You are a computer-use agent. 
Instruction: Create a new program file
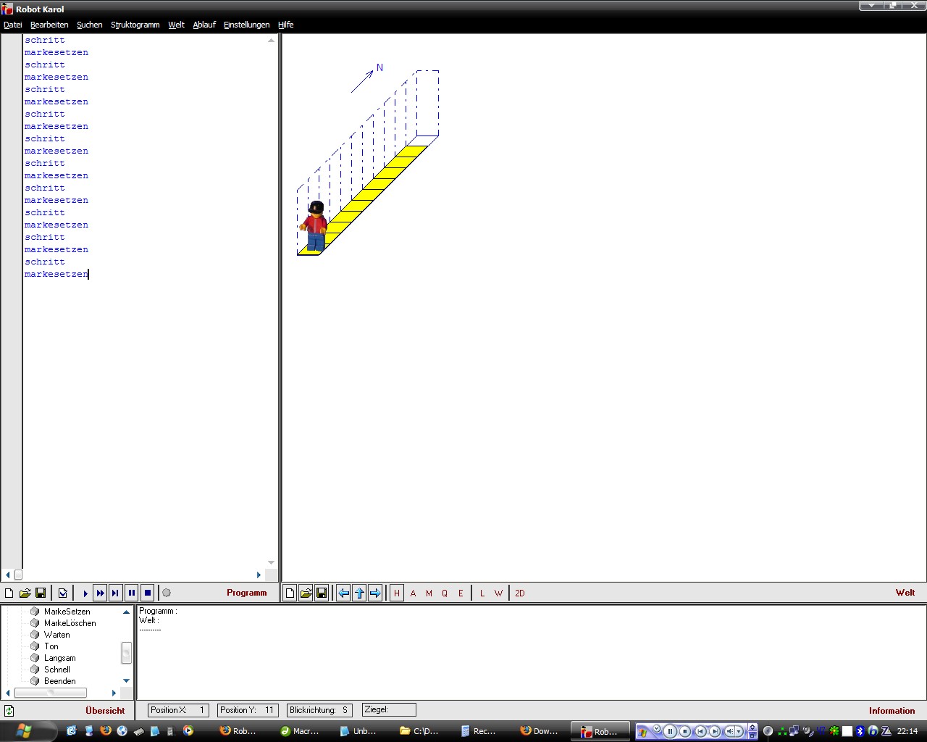click(x=9, y=593)
